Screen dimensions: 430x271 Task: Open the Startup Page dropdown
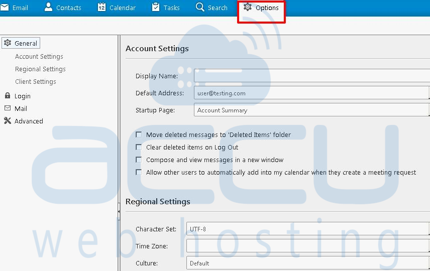tap(312, 110)
